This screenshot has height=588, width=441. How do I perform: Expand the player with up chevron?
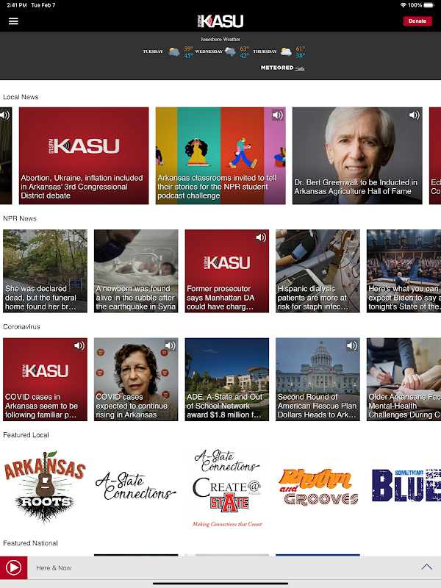426,567
